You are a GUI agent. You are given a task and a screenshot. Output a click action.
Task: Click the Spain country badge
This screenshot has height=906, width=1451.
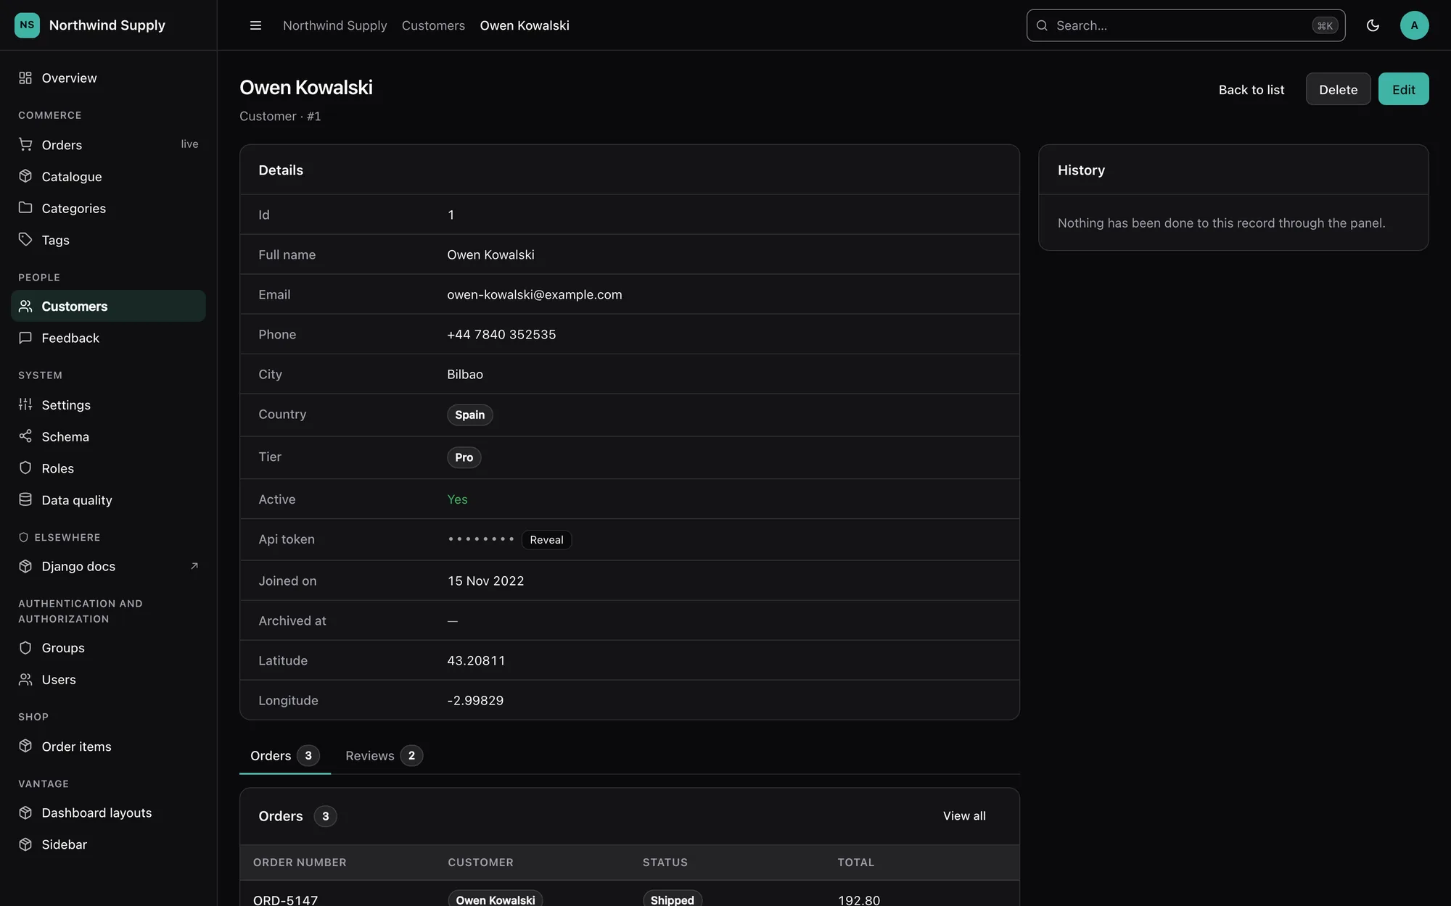click(x=469, y=415)
